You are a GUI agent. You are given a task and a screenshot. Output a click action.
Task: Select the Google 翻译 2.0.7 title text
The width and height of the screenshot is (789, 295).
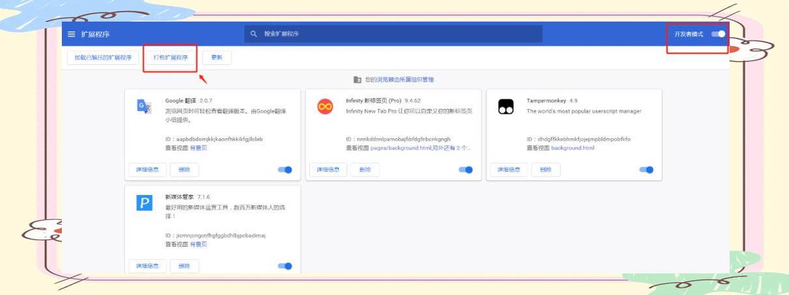189,101
